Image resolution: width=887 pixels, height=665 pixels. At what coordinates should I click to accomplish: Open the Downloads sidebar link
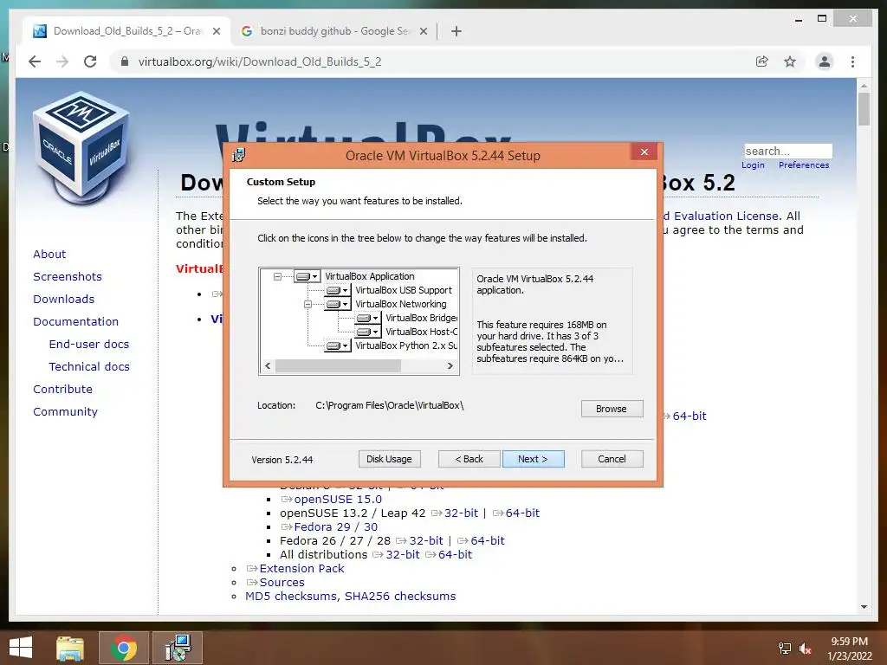63,299
